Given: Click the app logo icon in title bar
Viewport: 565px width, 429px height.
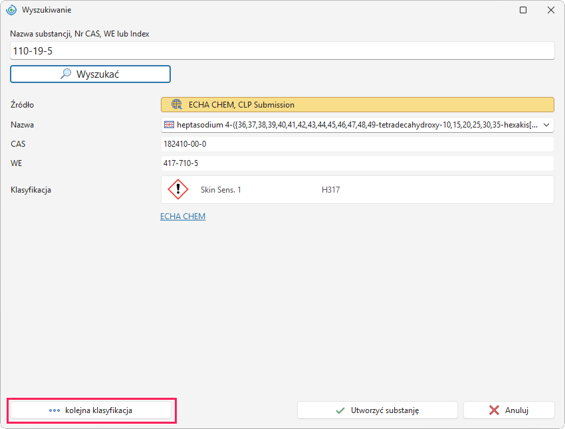Looking at the screenshot, I should (x=11, y=10).
